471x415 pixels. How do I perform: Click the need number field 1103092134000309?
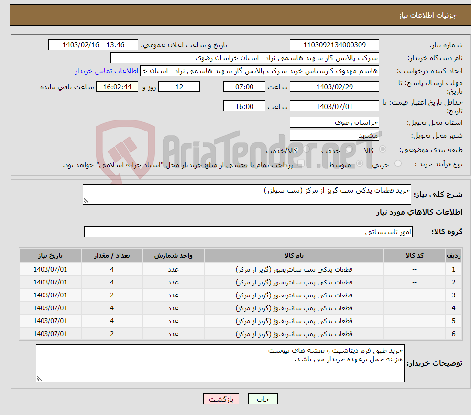pos(334,45)
